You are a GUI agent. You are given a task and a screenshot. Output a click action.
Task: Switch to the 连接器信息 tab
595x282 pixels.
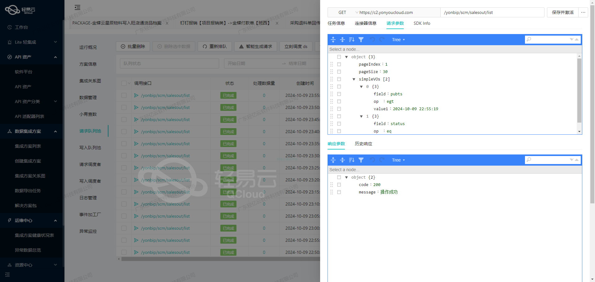click(x=366, y=23)
